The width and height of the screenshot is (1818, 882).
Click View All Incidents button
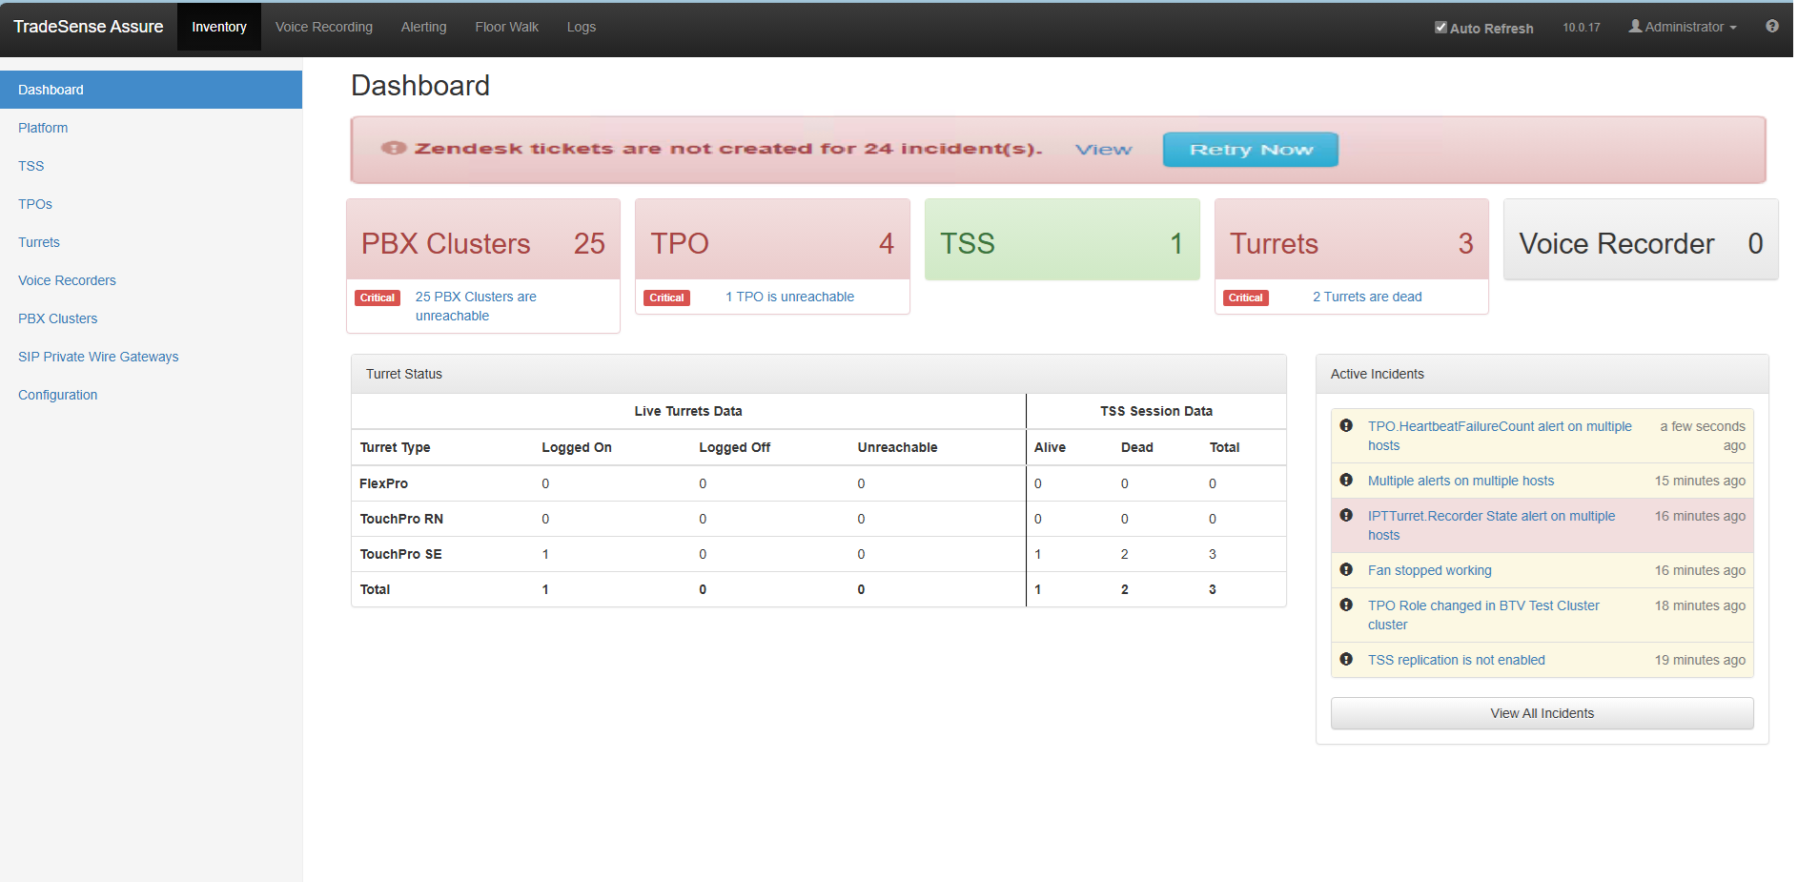pyautogui.click(x=1542, y=713)
